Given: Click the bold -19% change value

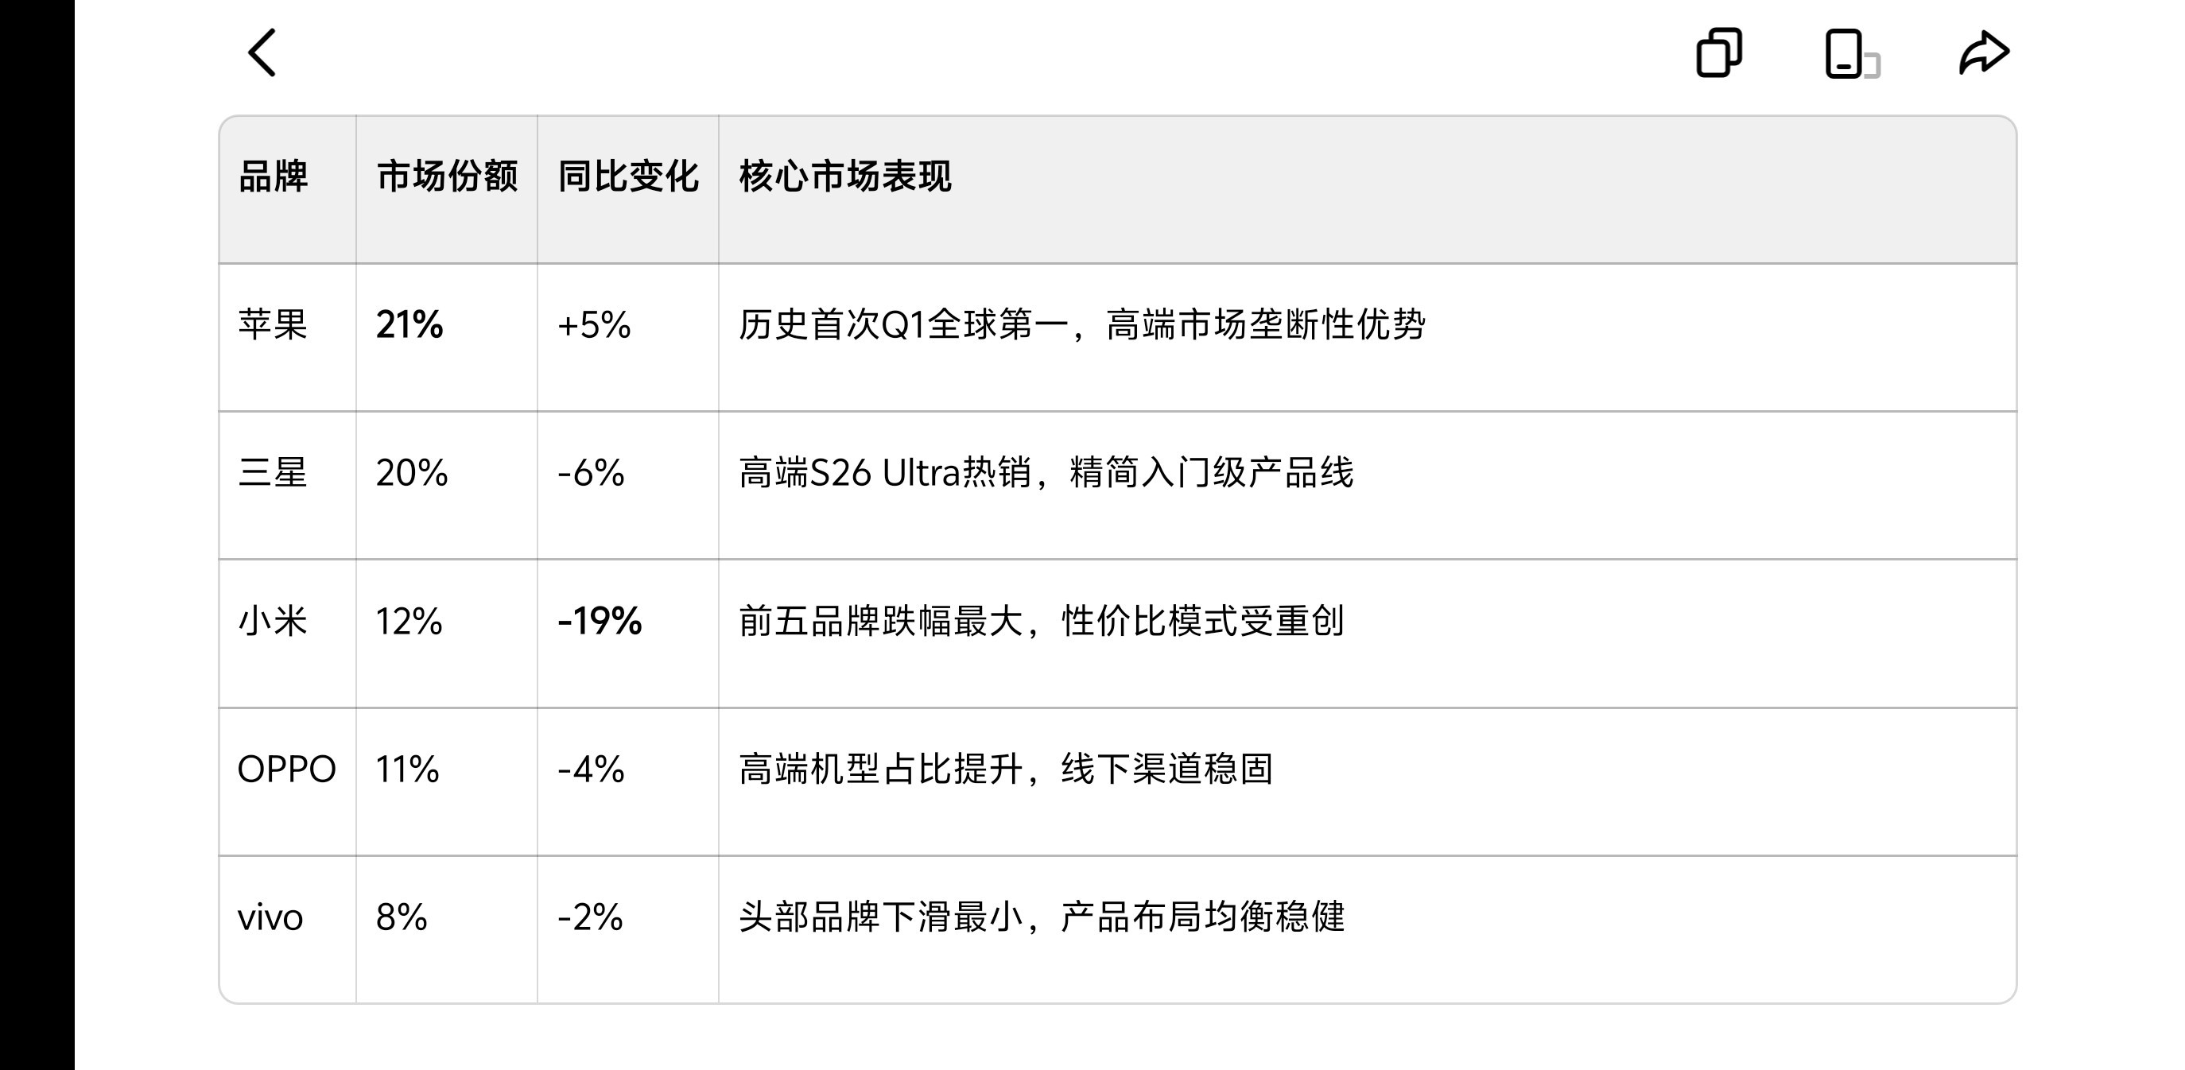Looking at the screenshot, I should point(600,621).
